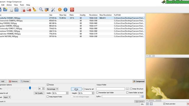
Task: Click the Quality column header
Action: 83,15
